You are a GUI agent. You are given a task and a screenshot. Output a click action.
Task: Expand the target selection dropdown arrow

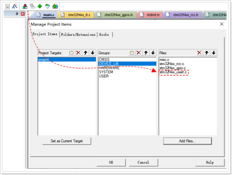coord(7,7)
